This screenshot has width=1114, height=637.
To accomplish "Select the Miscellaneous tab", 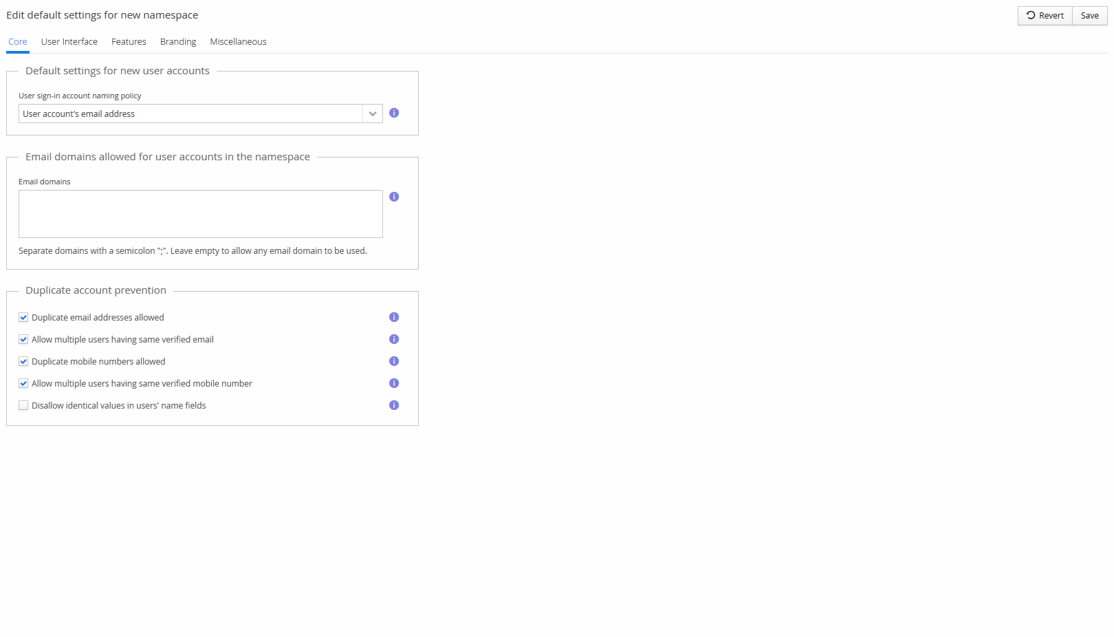I will [x=238, y=42].
